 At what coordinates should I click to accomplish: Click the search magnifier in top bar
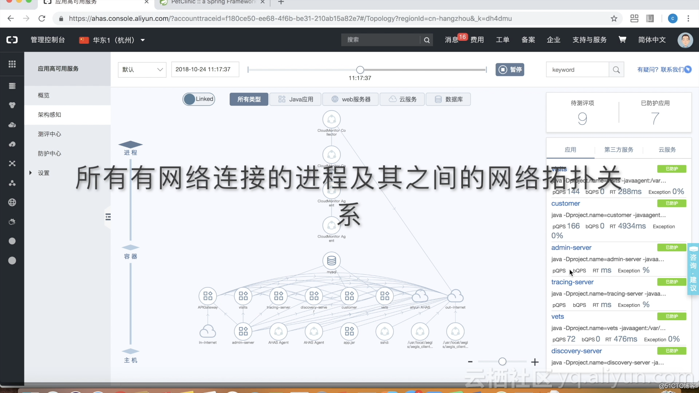tap(427, 40)
